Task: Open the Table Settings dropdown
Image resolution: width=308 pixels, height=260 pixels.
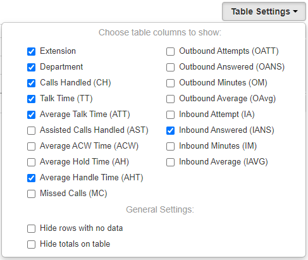Action: pos(264,11)
